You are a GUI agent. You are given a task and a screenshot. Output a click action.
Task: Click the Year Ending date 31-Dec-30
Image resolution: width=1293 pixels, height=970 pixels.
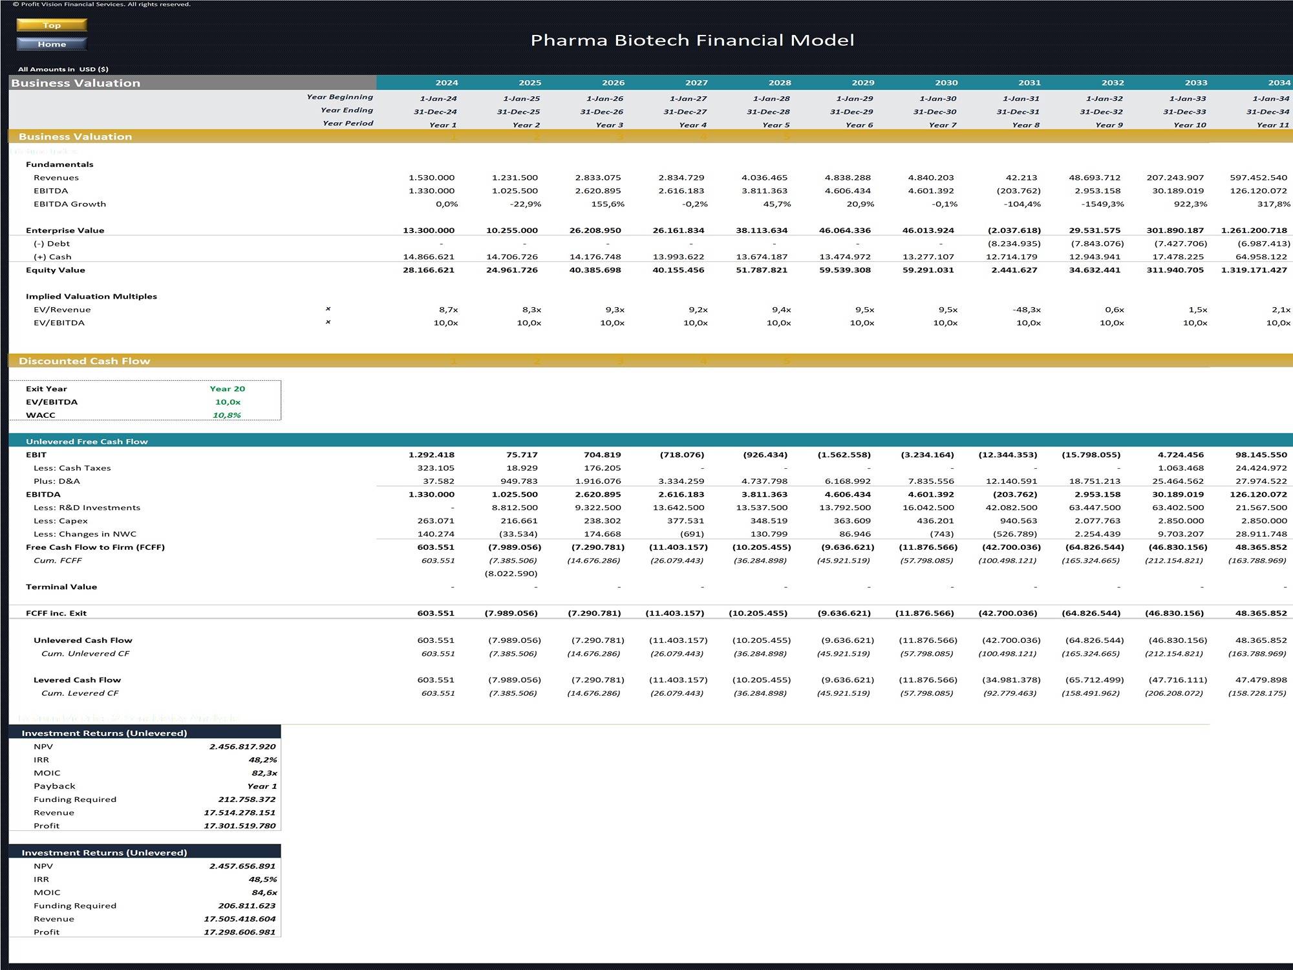tap(935, 112)
